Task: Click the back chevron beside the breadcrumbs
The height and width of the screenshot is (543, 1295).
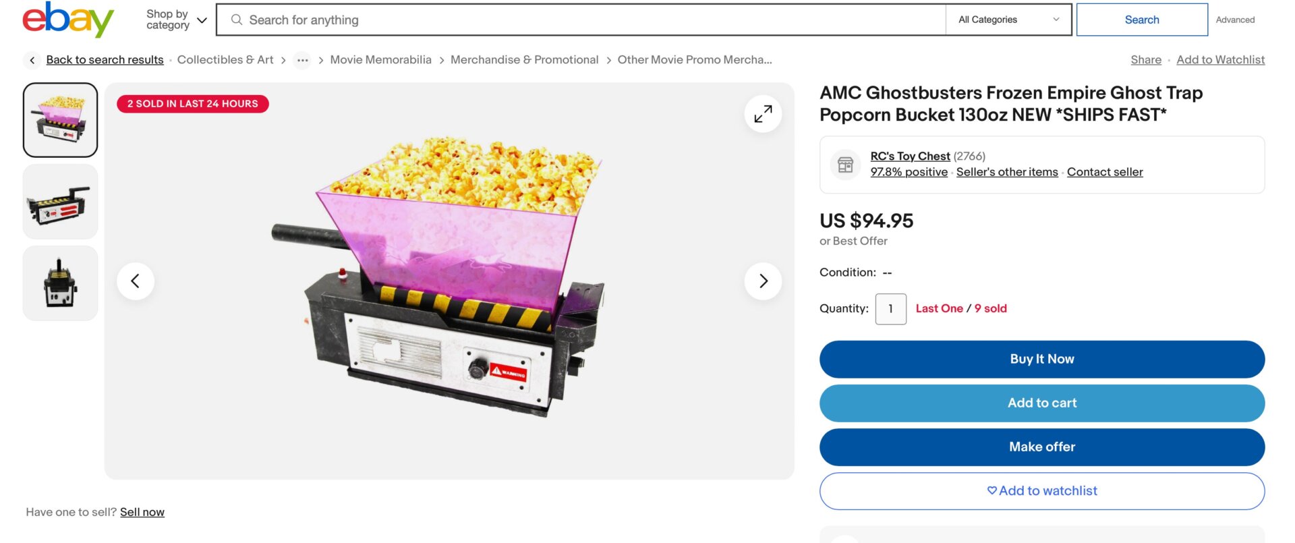Action: 32,60
